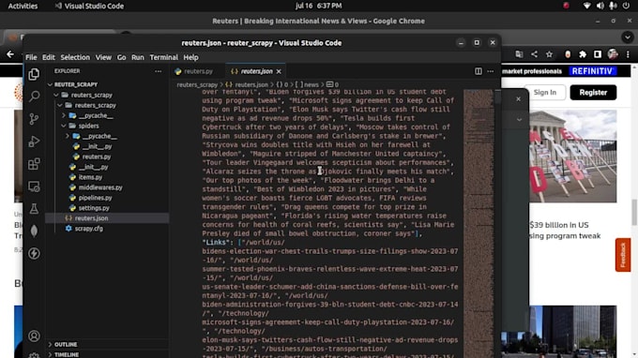Open Explorer panel more actions ellipsis
Image resolution: width=638 pixels, height=358 pixels.
159,71
